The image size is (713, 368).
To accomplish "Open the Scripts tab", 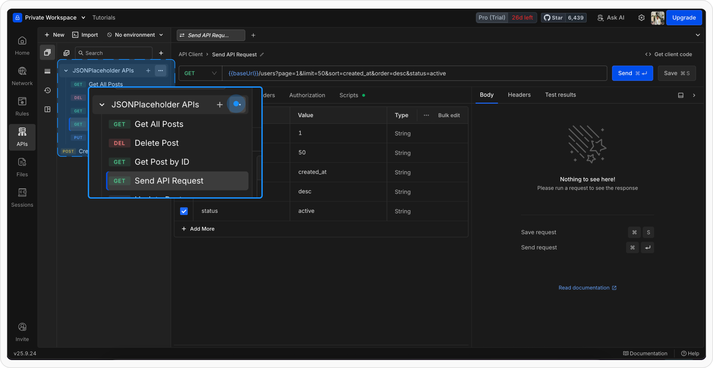I will [x=349, y=95].
